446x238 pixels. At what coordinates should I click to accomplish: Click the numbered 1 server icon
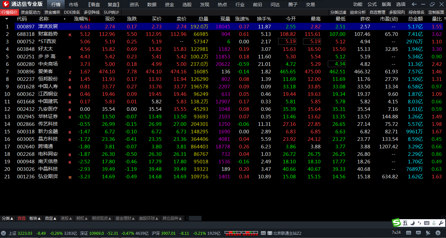click(x=270, y=233)
